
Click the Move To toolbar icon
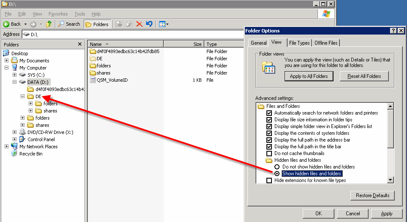pos(119,24)
